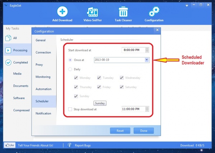This screenshot has width=215, height=153.
Task: Select the Once at radio button
Action: click(70, 60)
